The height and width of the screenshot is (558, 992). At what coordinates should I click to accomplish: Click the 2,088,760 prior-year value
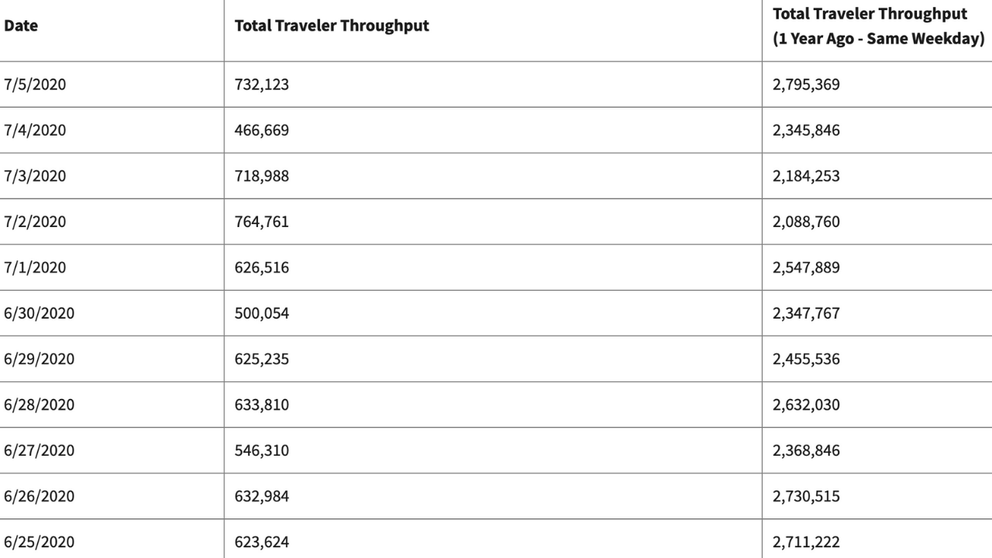click(x=806, y=222)
